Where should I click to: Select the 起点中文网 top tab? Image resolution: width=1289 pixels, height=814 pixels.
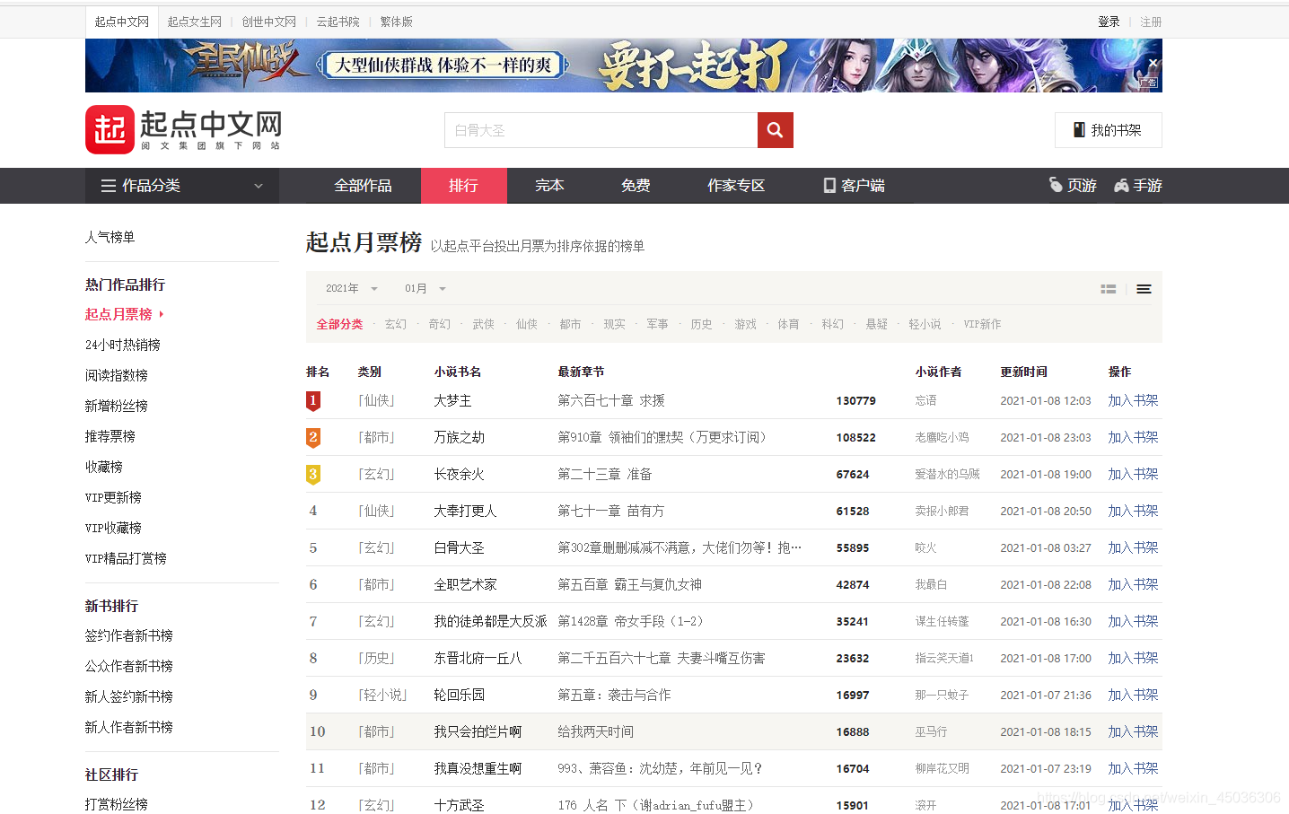pos(122,22)
